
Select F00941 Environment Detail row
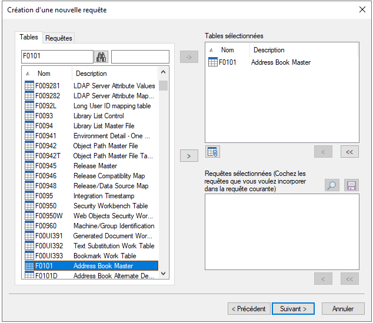click(x=91, y=135)
